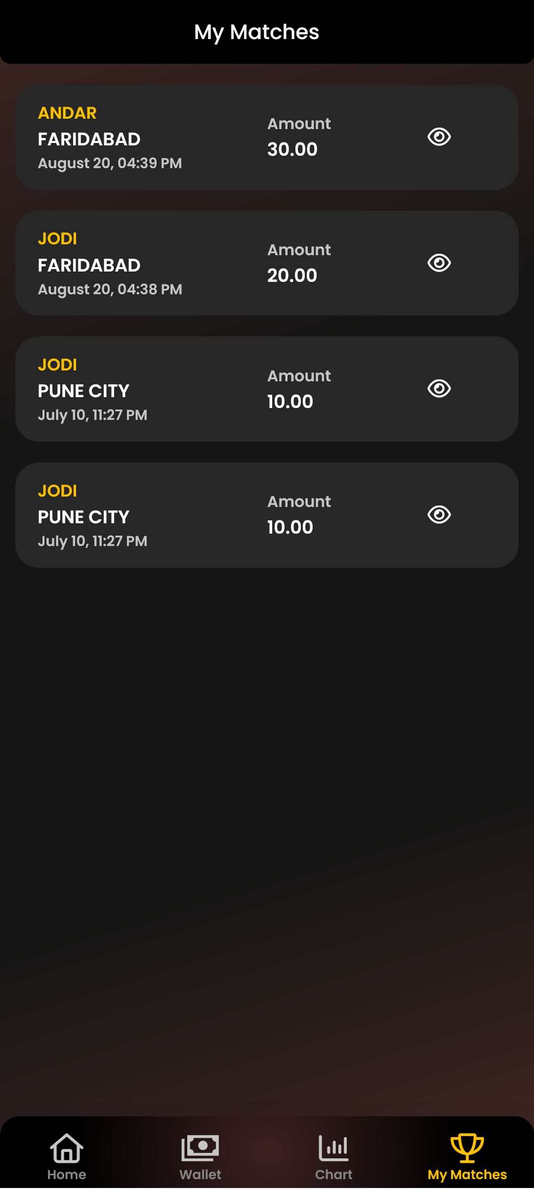Switch to the Wallet tab label
The width and height of the screenshot is (534, 1189).
click(200, 1175)
